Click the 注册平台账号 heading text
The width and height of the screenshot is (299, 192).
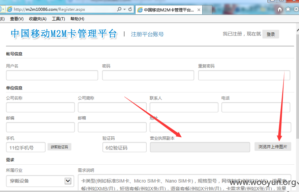pyautogui.click(x=147, y=34)
